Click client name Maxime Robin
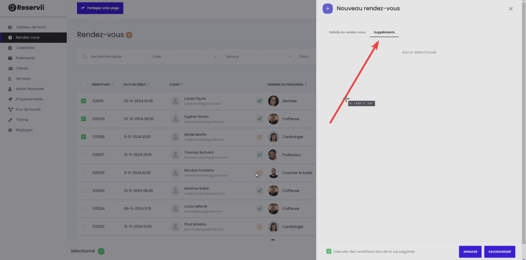This screenshot has height=260, width=526. 196,188
